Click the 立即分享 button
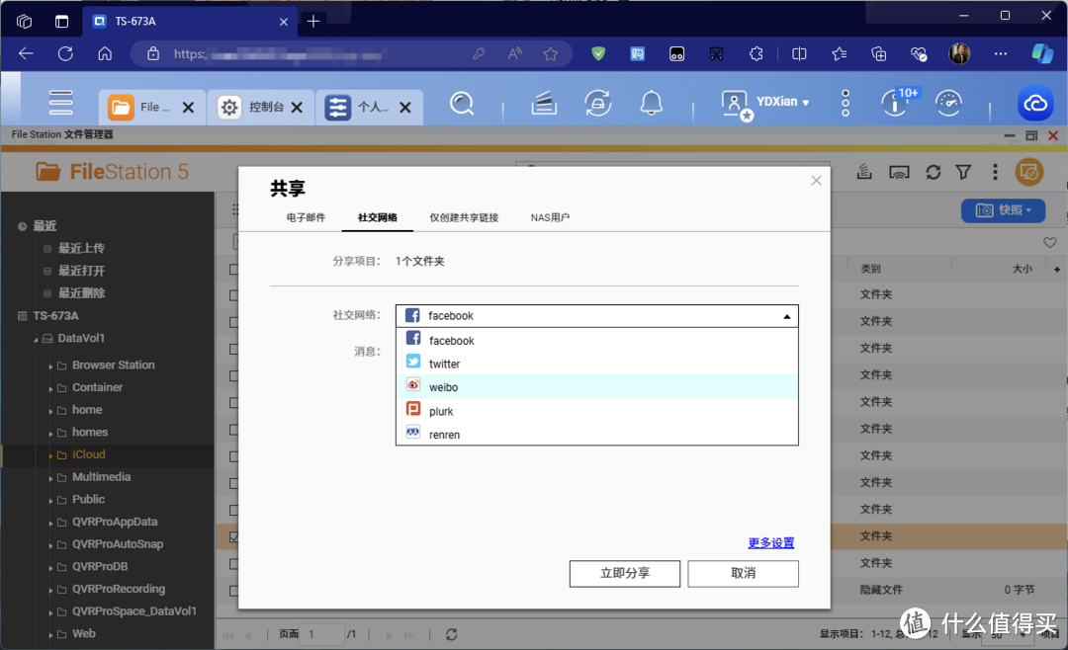The height and width of the screenshot is (650, 1068). tap(624, 573)
